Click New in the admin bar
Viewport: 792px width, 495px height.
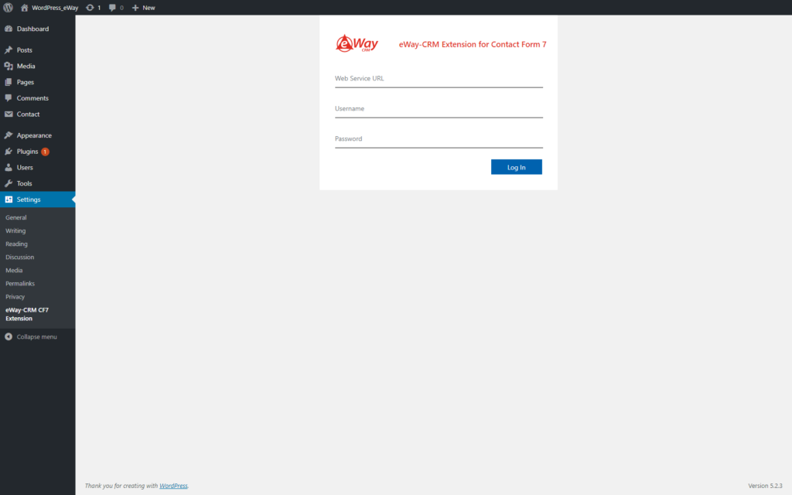click(149, 8)
